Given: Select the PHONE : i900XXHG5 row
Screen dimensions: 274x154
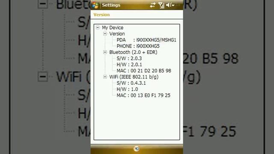Looking at the screenshot, I should tap(138, 46).
